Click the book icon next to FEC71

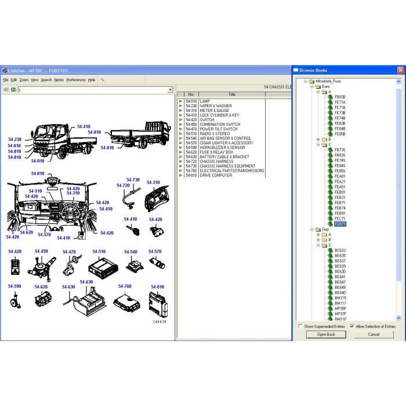[330, 219]
